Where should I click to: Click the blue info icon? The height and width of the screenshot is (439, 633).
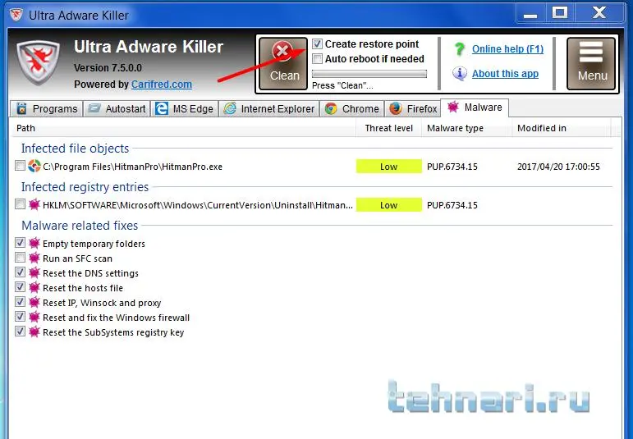pos(460,73)
